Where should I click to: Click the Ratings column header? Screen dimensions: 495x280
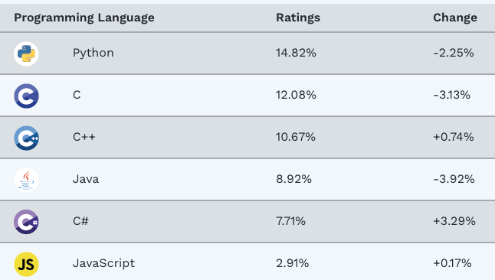tap(298, 18)
